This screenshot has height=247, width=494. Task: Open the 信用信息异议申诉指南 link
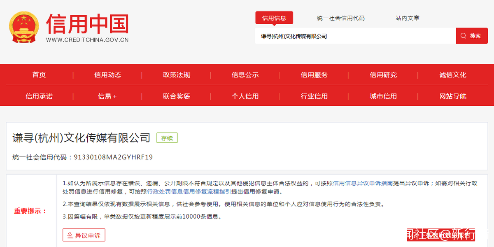pos(363,183)
